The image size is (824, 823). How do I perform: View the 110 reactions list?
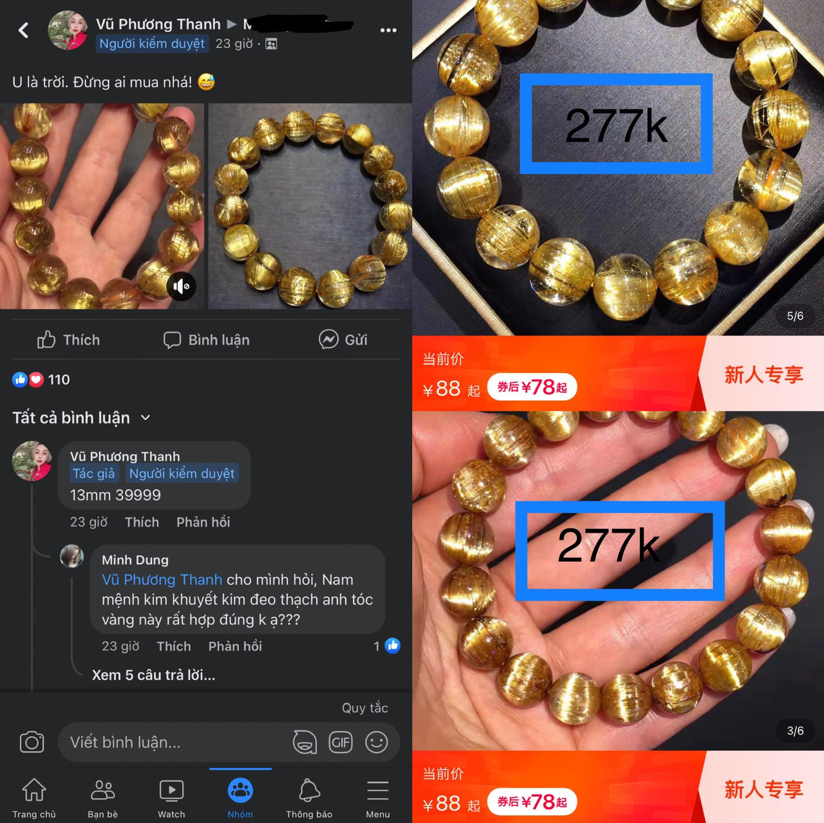coord(41,379)
